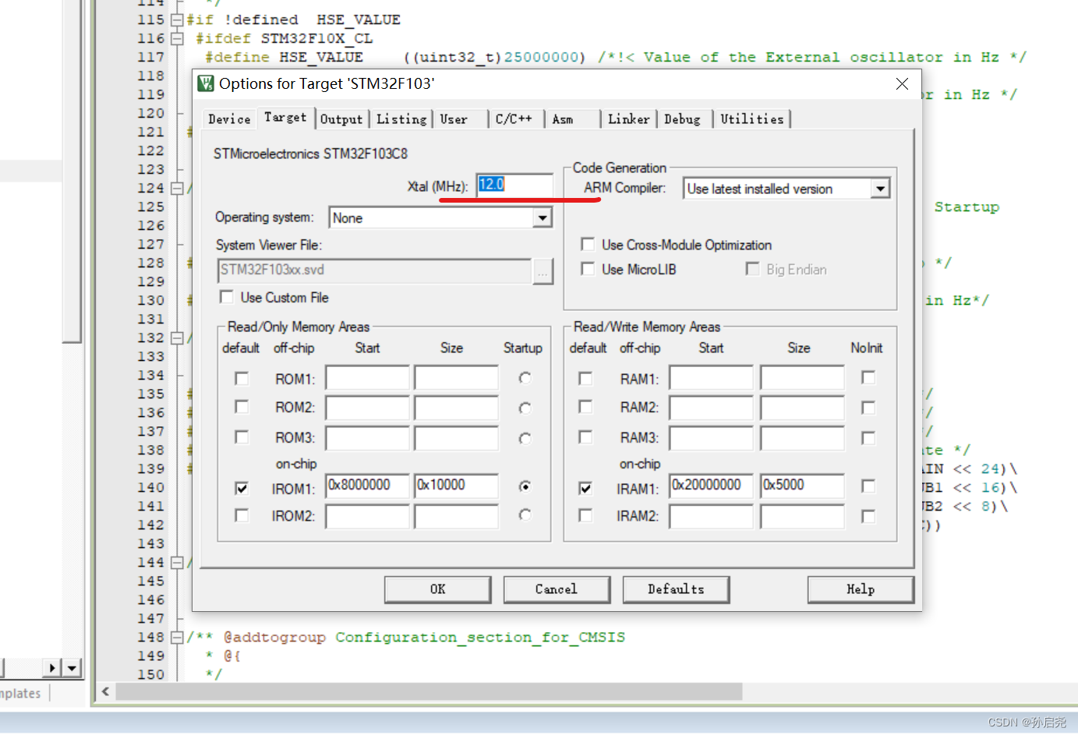Click the editor horizontal scrollbar left arrow

click(x=106, y=691)
